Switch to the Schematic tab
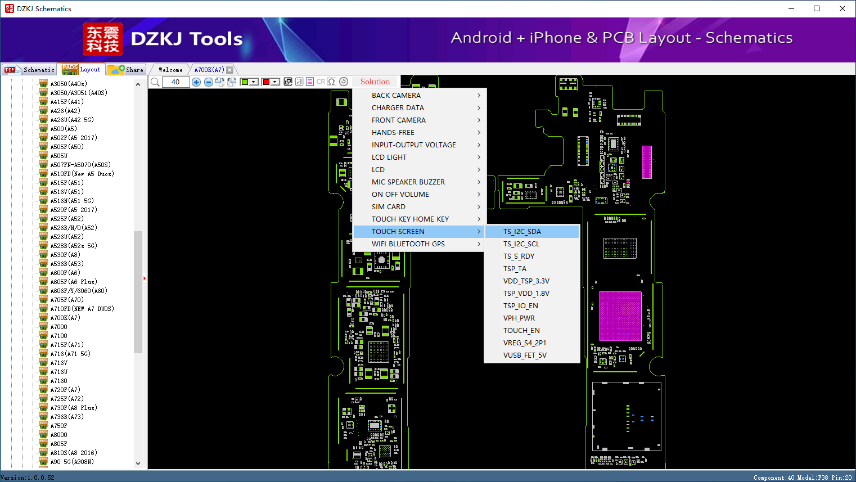The image size is (856, 482). (x=29, y=70)
